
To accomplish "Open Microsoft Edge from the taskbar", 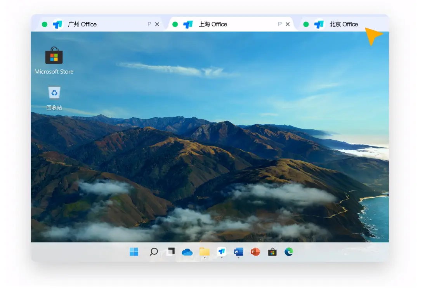I will (x=289, y=252).
